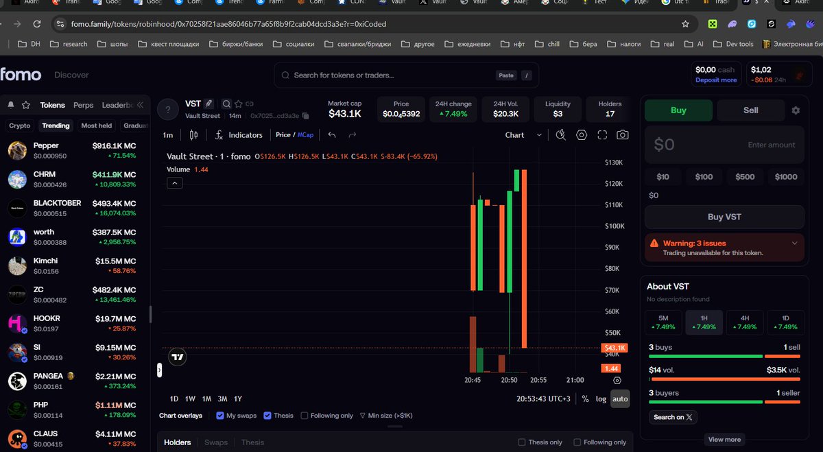Choose the $100 quick amount
Screen dimensions: 823x452
(704, 177)
